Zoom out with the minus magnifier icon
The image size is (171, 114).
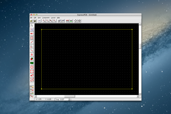click(47, 21)
